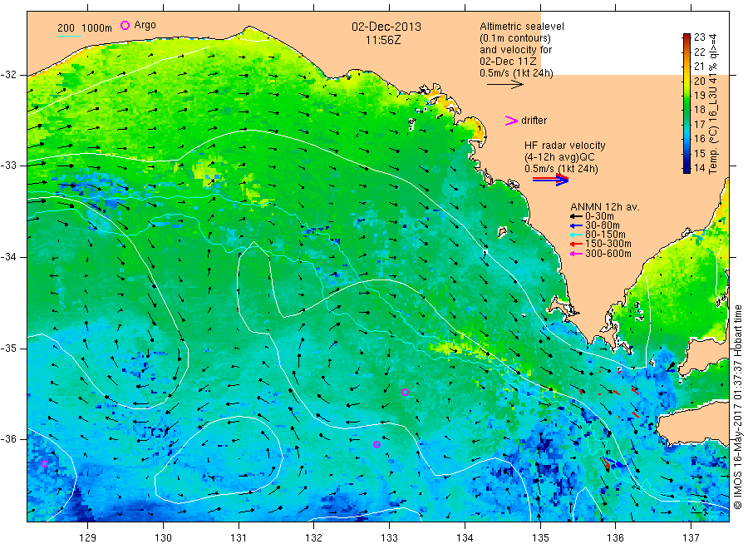748x549 pixels.
Task: Click the '133' longitude axis label
Action: 389,538
